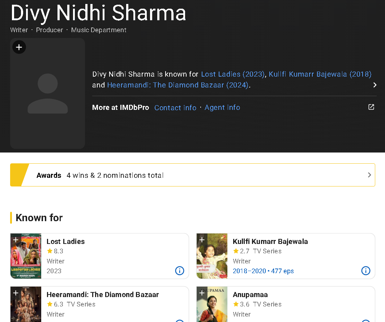Add Heeramandi poster to watchlist
The height and width of the screenshot is (322, 385).
(x=16, y=293)
